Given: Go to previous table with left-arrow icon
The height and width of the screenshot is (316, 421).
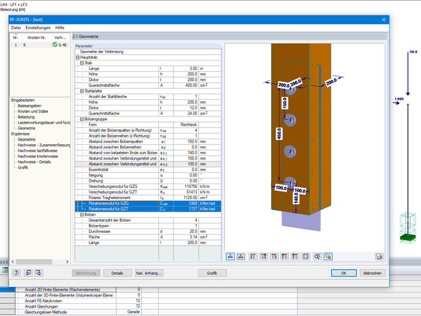Looking at the screenshot, I should 28,273.
